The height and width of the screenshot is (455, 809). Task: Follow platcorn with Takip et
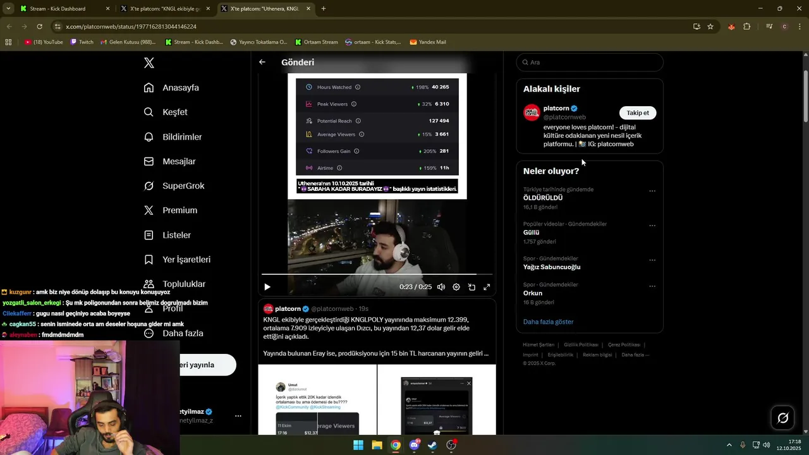(637, 113)
